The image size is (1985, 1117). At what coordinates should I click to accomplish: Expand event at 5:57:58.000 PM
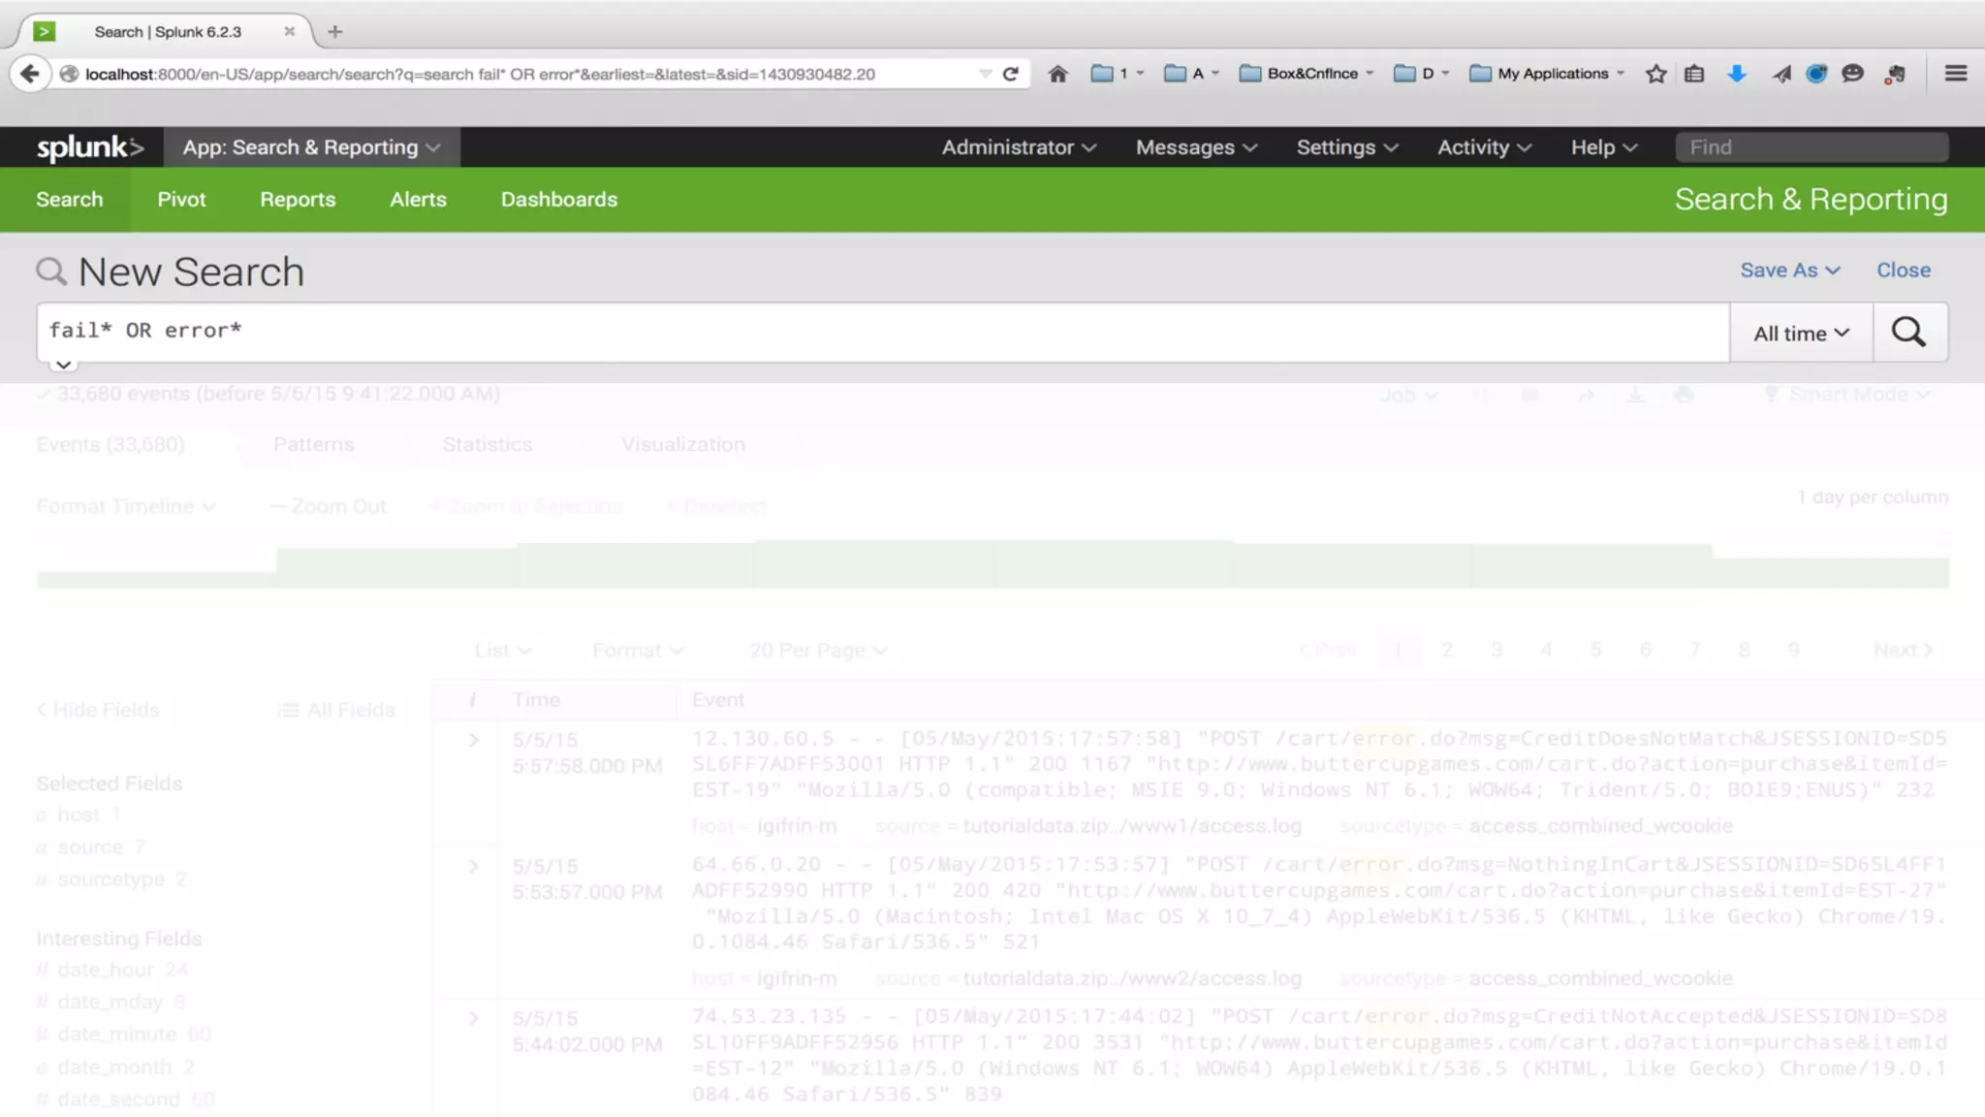(x=473, y=740)
